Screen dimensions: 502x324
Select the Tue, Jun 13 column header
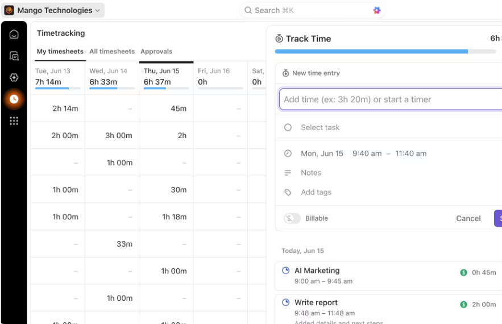[57, 78]
